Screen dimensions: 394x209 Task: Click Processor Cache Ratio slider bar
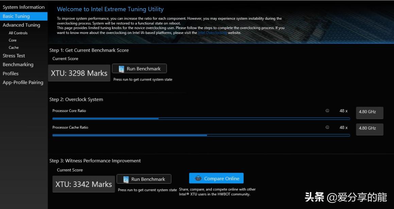(201, 135)
